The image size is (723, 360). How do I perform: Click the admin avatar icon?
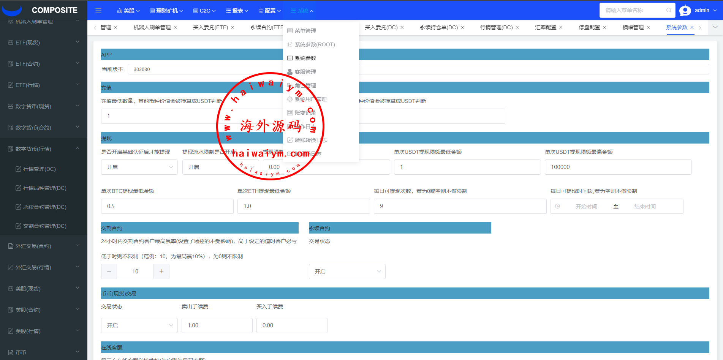(685, 11)
